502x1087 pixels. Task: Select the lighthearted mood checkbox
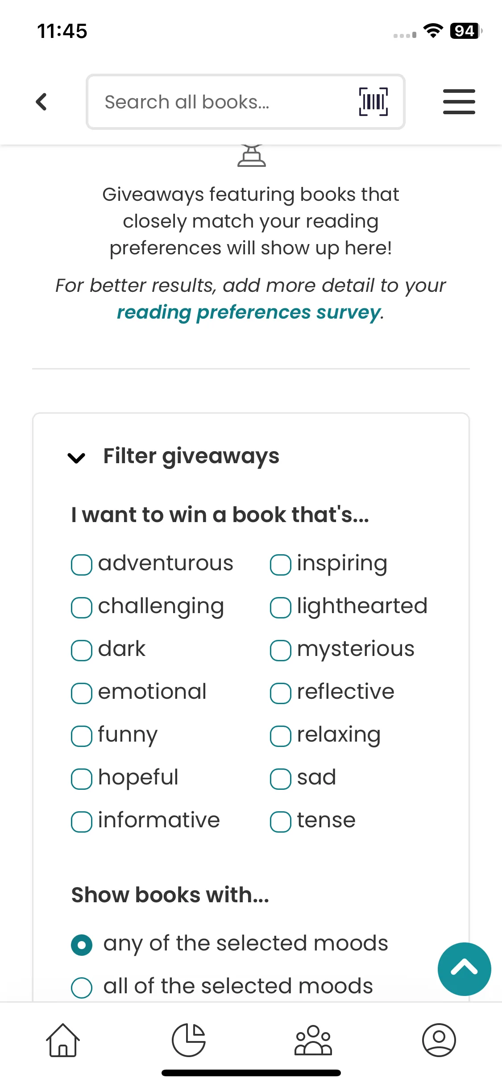pyautogui.click(x=281, y=607)
